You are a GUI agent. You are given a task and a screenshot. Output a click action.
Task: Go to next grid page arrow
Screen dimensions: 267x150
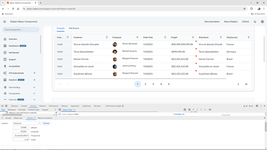238,84
